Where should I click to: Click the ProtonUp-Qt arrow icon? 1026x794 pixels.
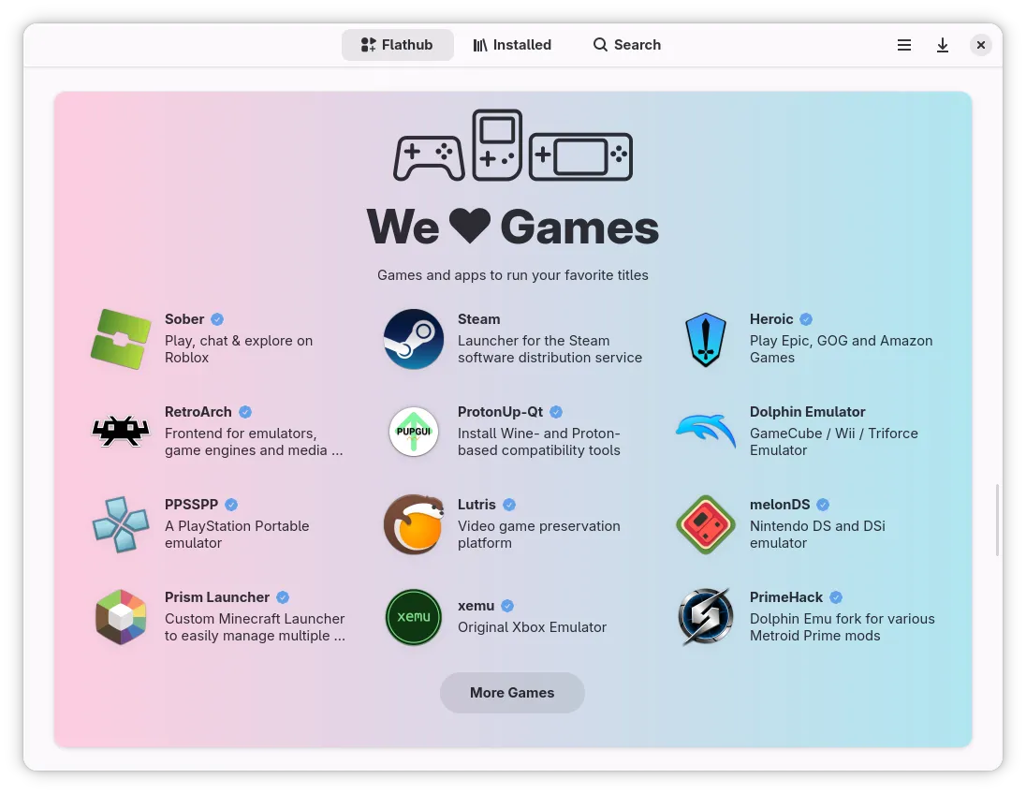414,432
